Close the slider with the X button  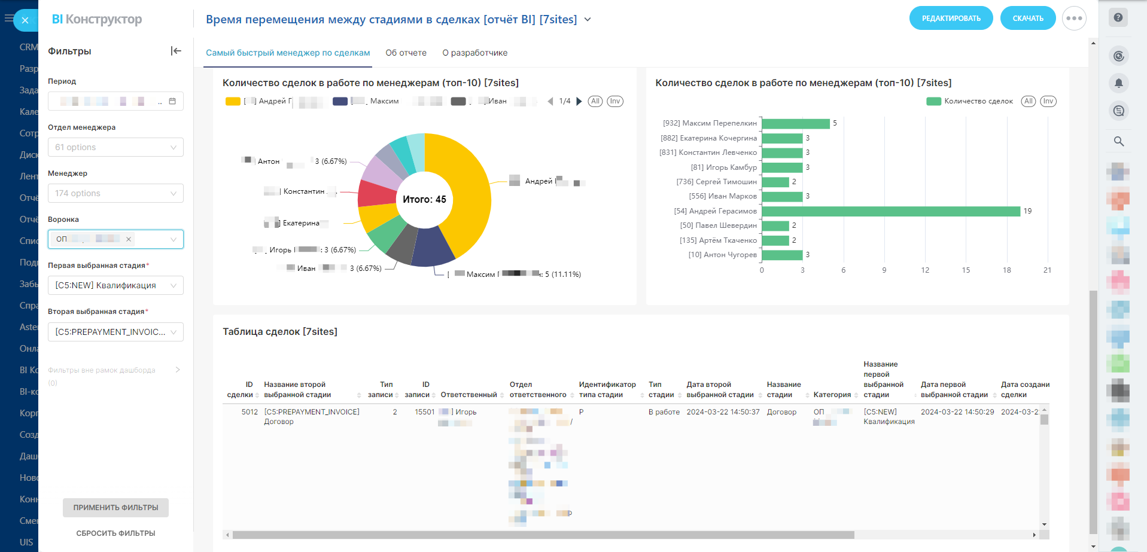pyautogui.click(x=25, y=20)
